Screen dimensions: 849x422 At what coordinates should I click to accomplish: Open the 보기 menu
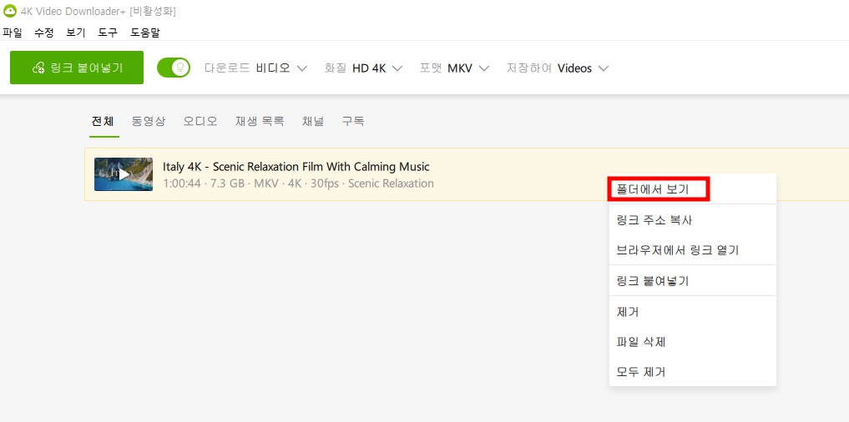76,33
